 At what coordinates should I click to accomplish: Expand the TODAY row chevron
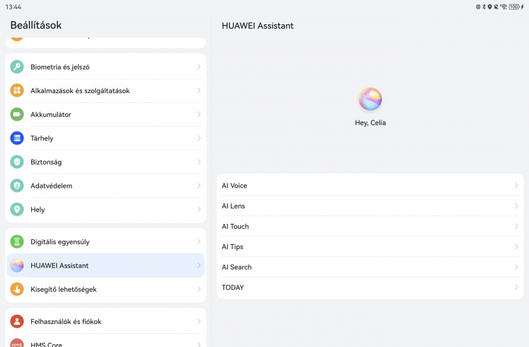pos(516,287)
